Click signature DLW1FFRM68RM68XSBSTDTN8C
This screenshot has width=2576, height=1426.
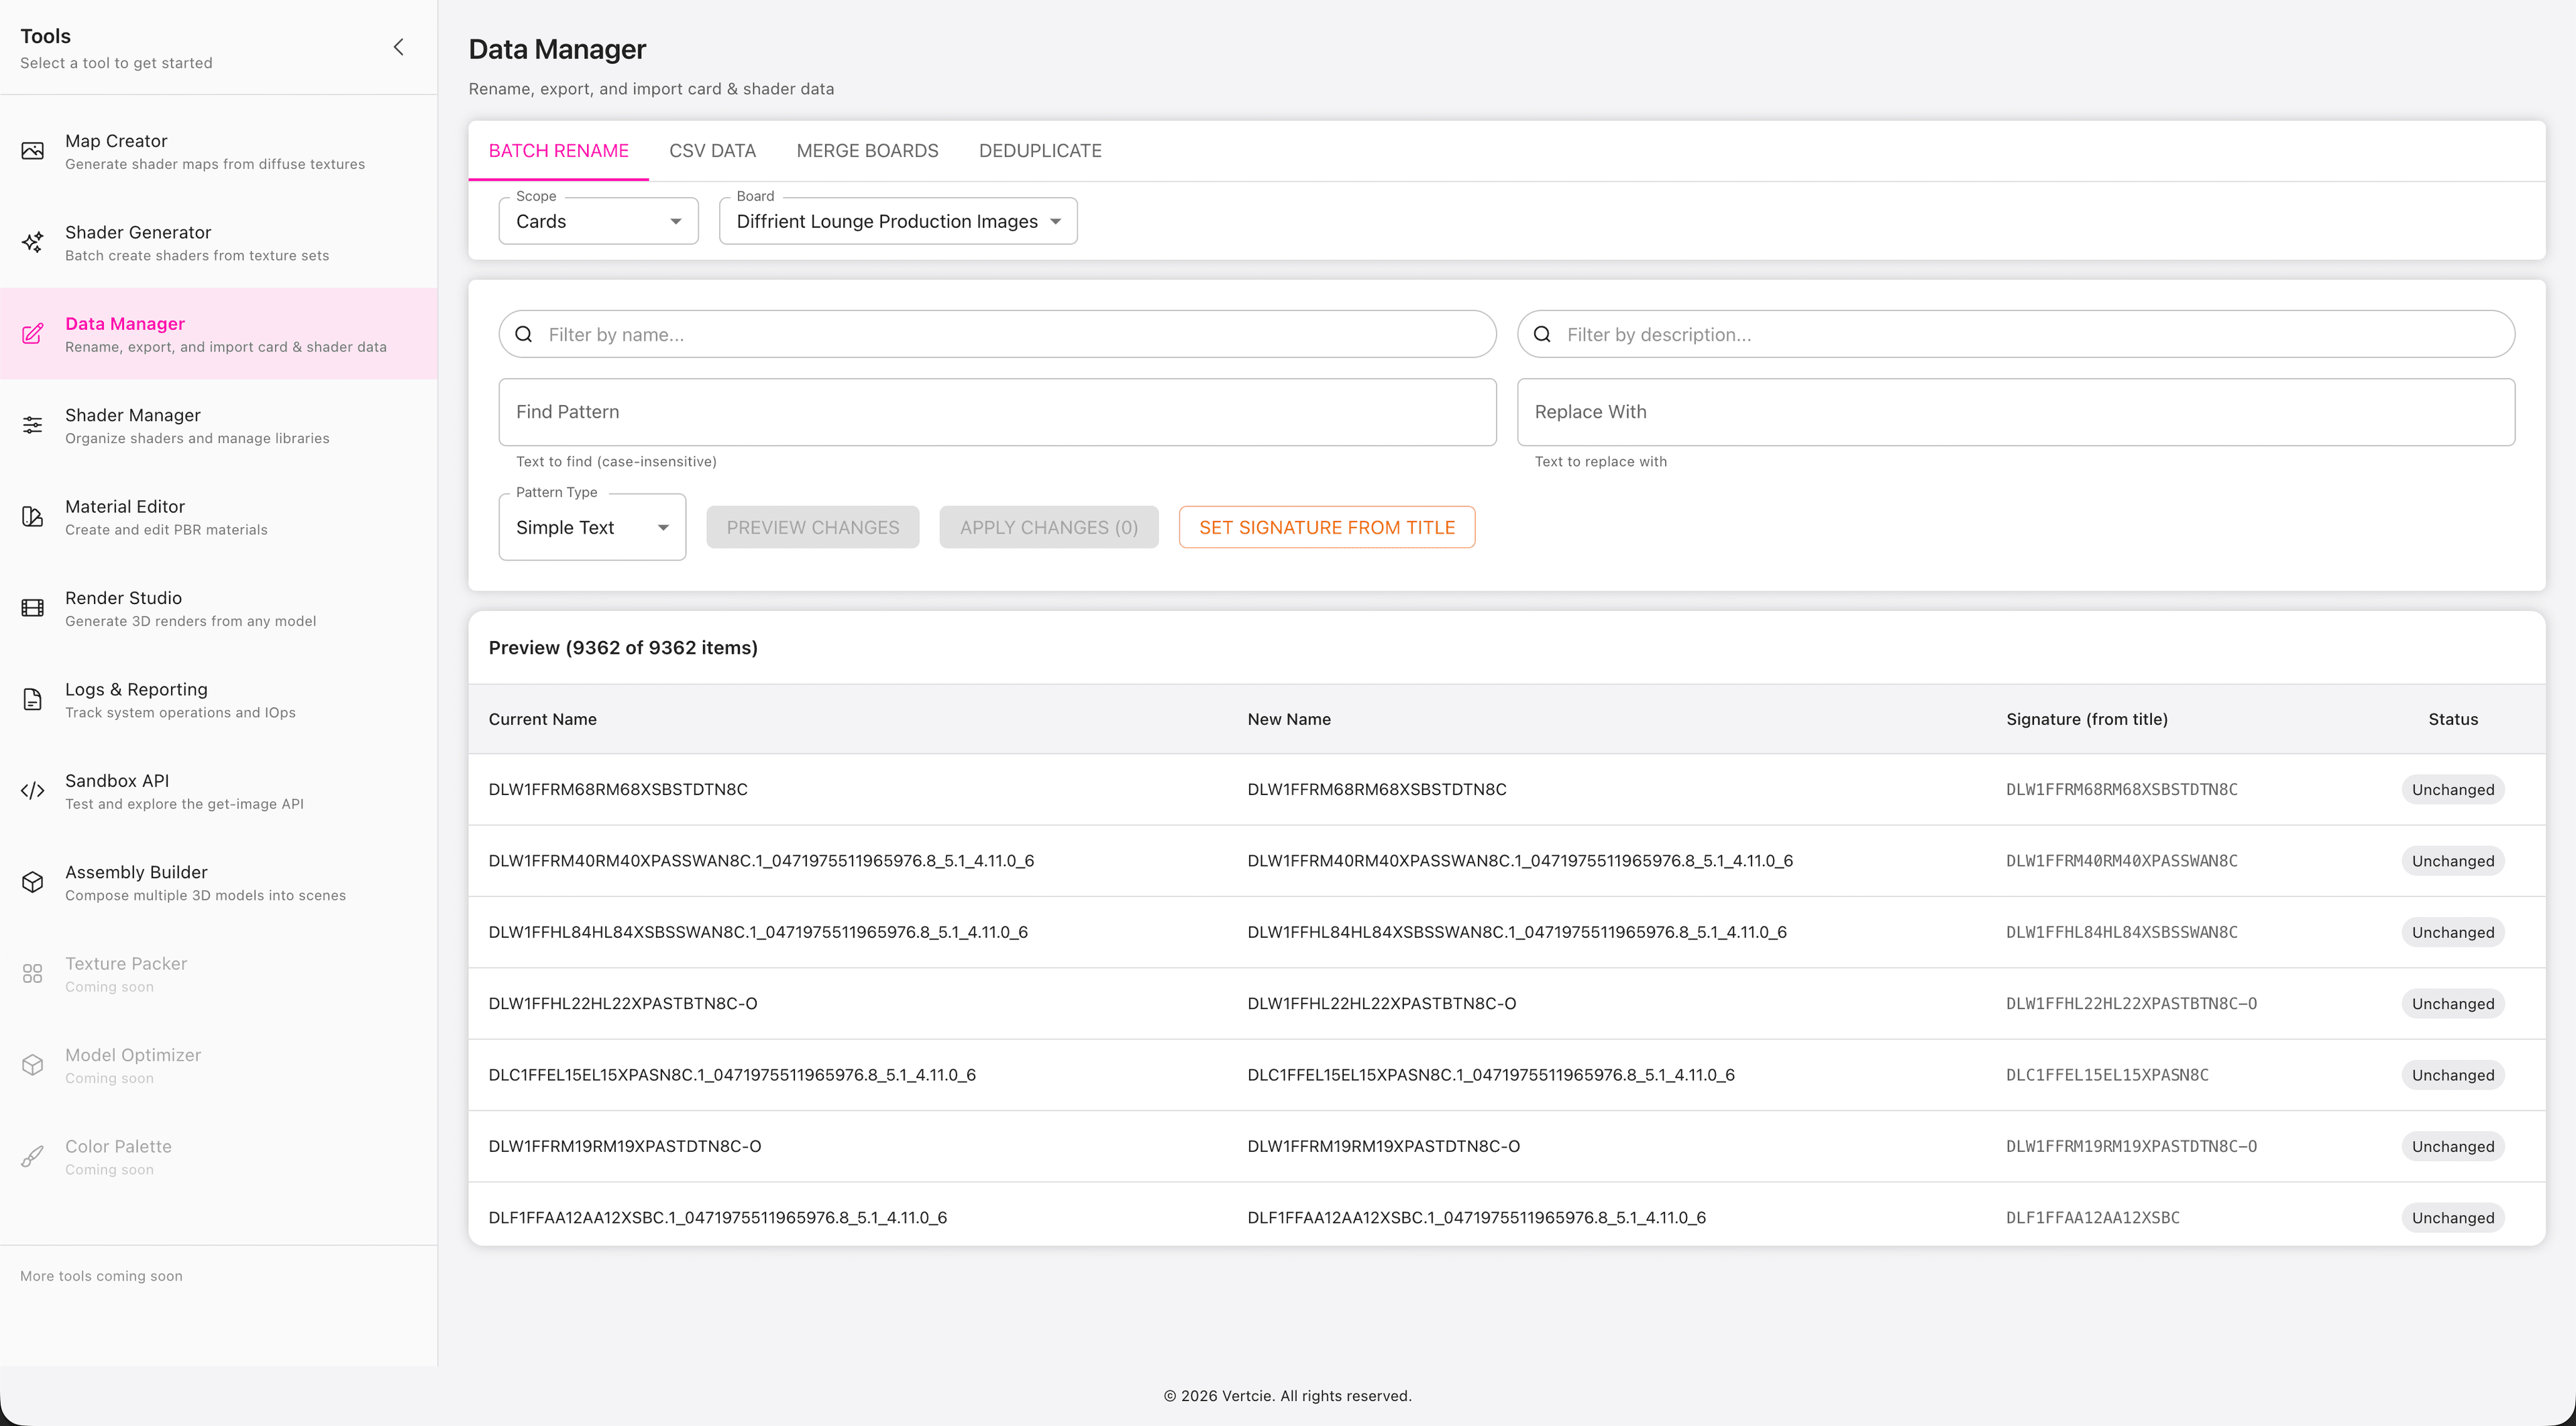tap(2121, 790)
